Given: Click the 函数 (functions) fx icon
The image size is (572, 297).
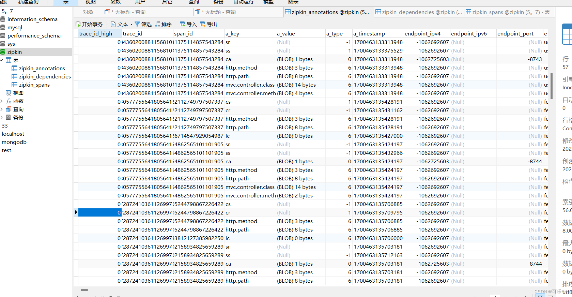Looking at the screenshot, I should [x=9, y=101].
